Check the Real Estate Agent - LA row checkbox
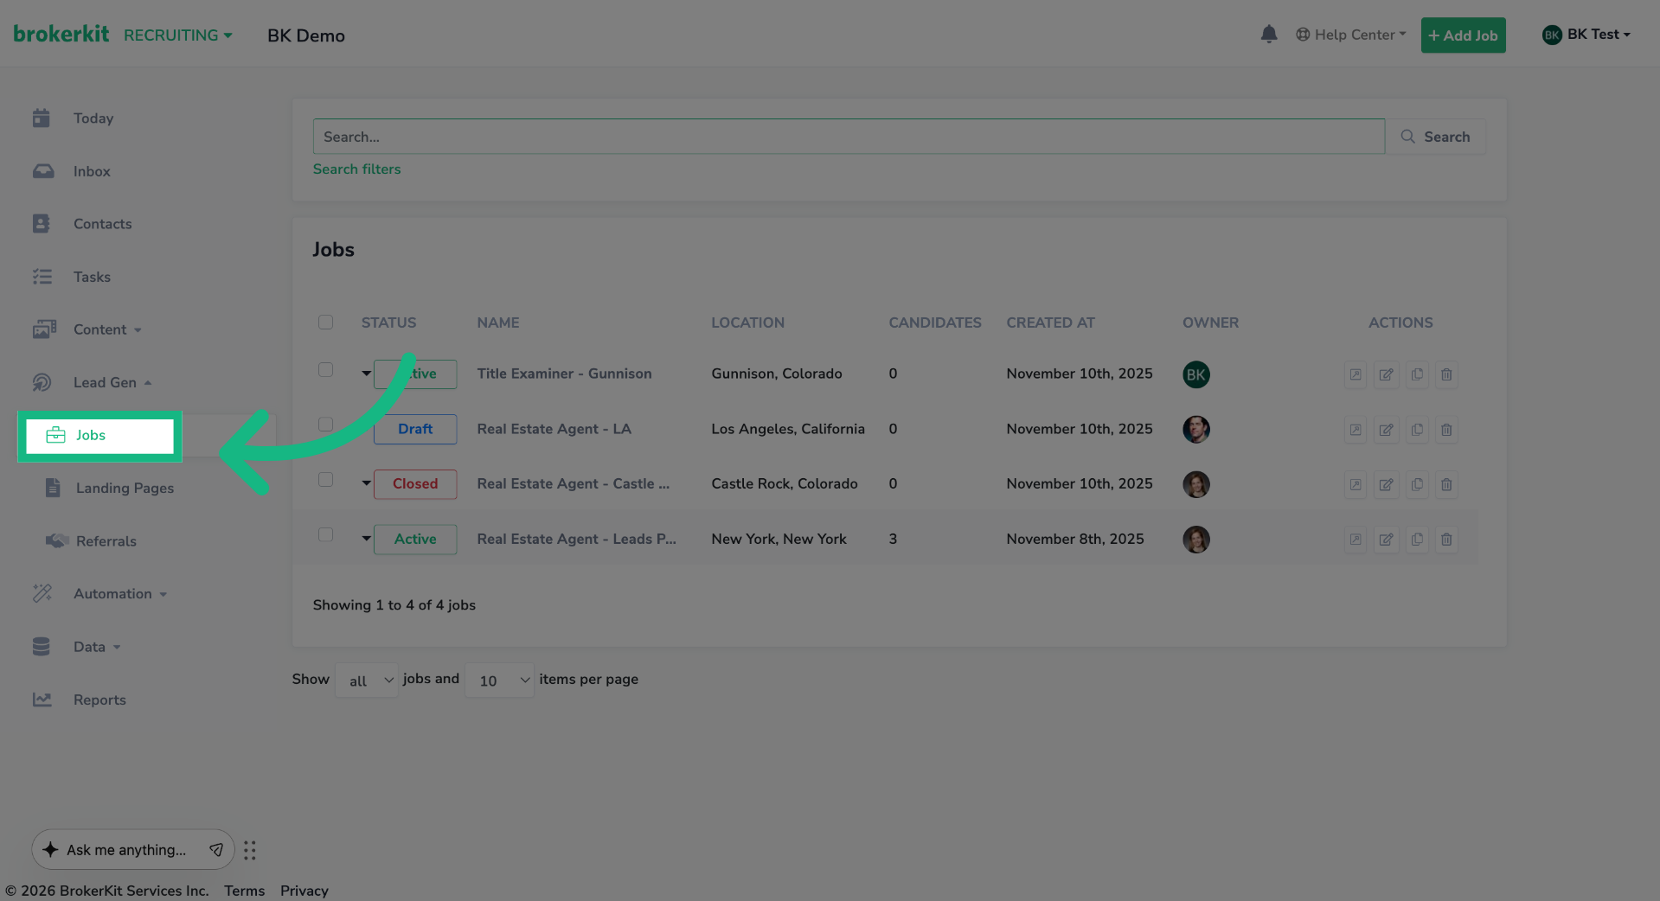 325,425
